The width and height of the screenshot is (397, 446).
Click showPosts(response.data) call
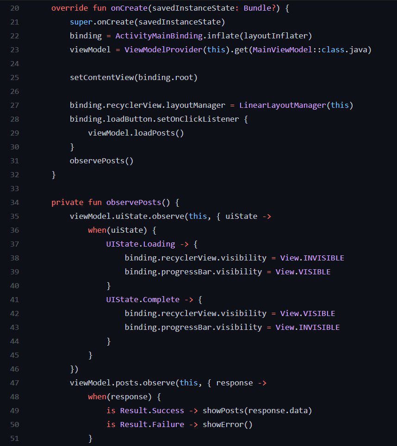257,411
